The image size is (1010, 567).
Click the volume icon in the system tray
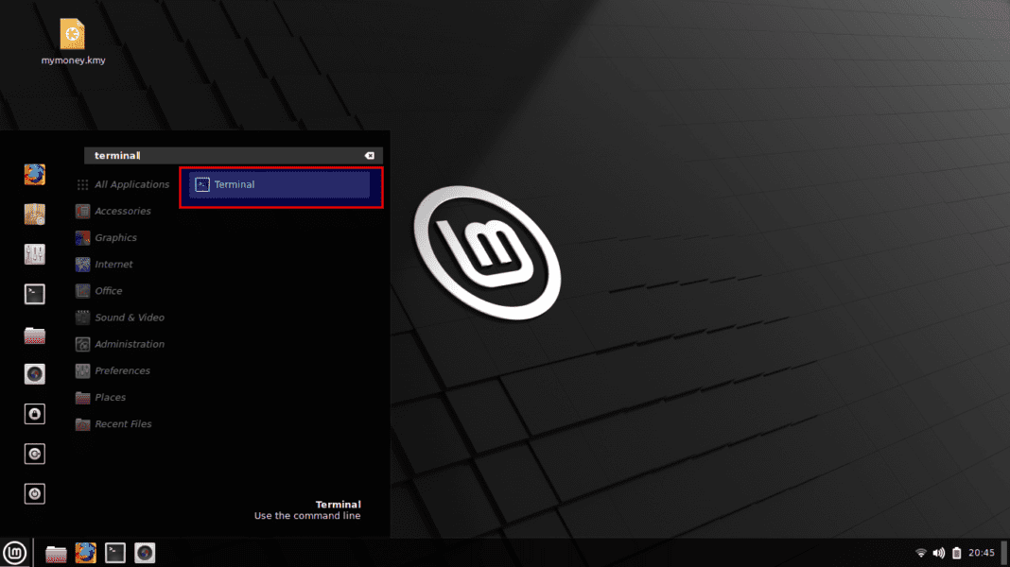938,553
